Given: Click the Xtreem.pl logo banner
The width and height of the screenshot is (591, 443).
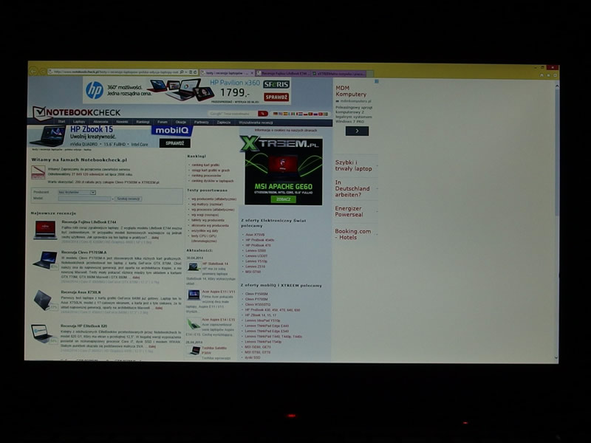Looking at the screenshot, I should point(281,144).
